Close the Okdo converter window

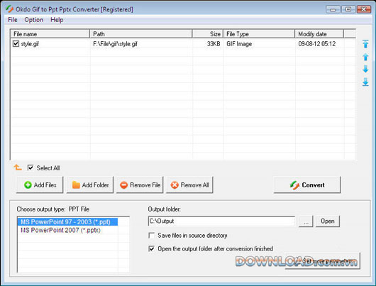pyautogui.click(x=363, y=9)
